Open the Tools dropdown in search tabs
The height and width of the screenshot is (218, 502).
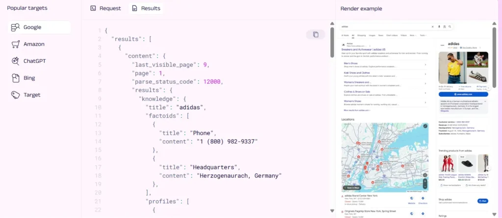point(423,35)
